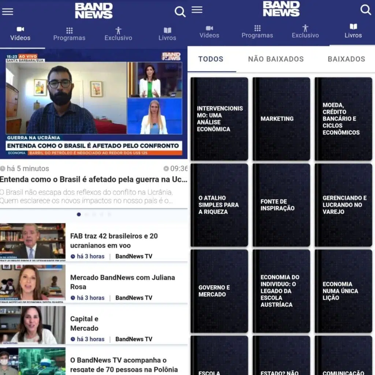Switch to the BAIXADOS tab
The width and height of the screenshot is (375, 375).
pos(346,59)
